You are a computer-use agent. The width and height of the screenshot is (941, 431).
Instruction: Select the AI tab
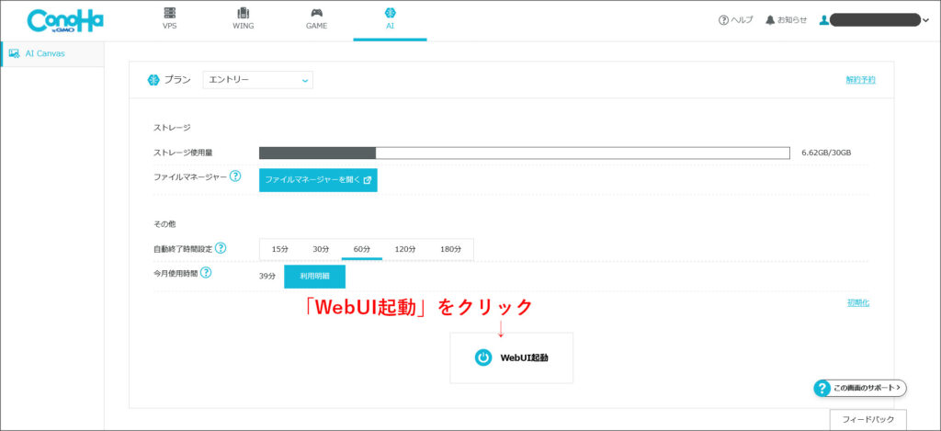390,18
